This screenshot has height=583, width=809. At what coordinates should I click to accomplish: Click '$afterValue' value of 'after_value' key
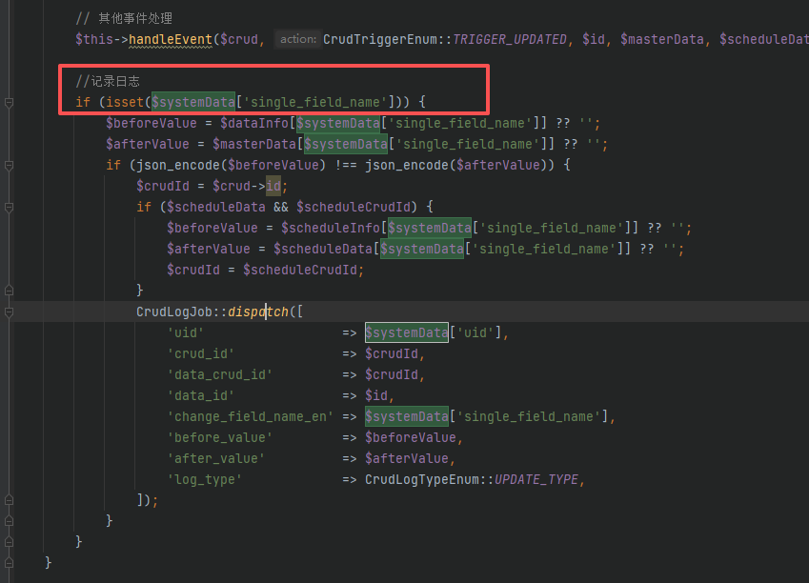point(407,458)
